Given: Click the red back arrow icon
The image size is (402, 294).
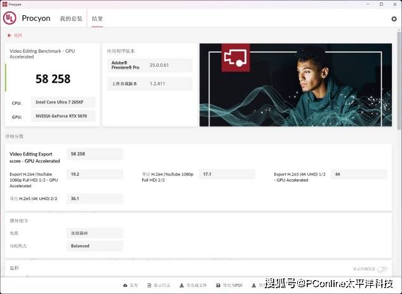Looking at the screenshot, I should [10, 36].
